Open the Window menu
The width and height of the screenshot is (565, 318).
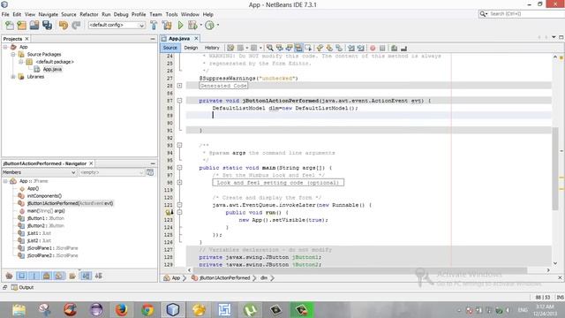(x=190, y=14)
